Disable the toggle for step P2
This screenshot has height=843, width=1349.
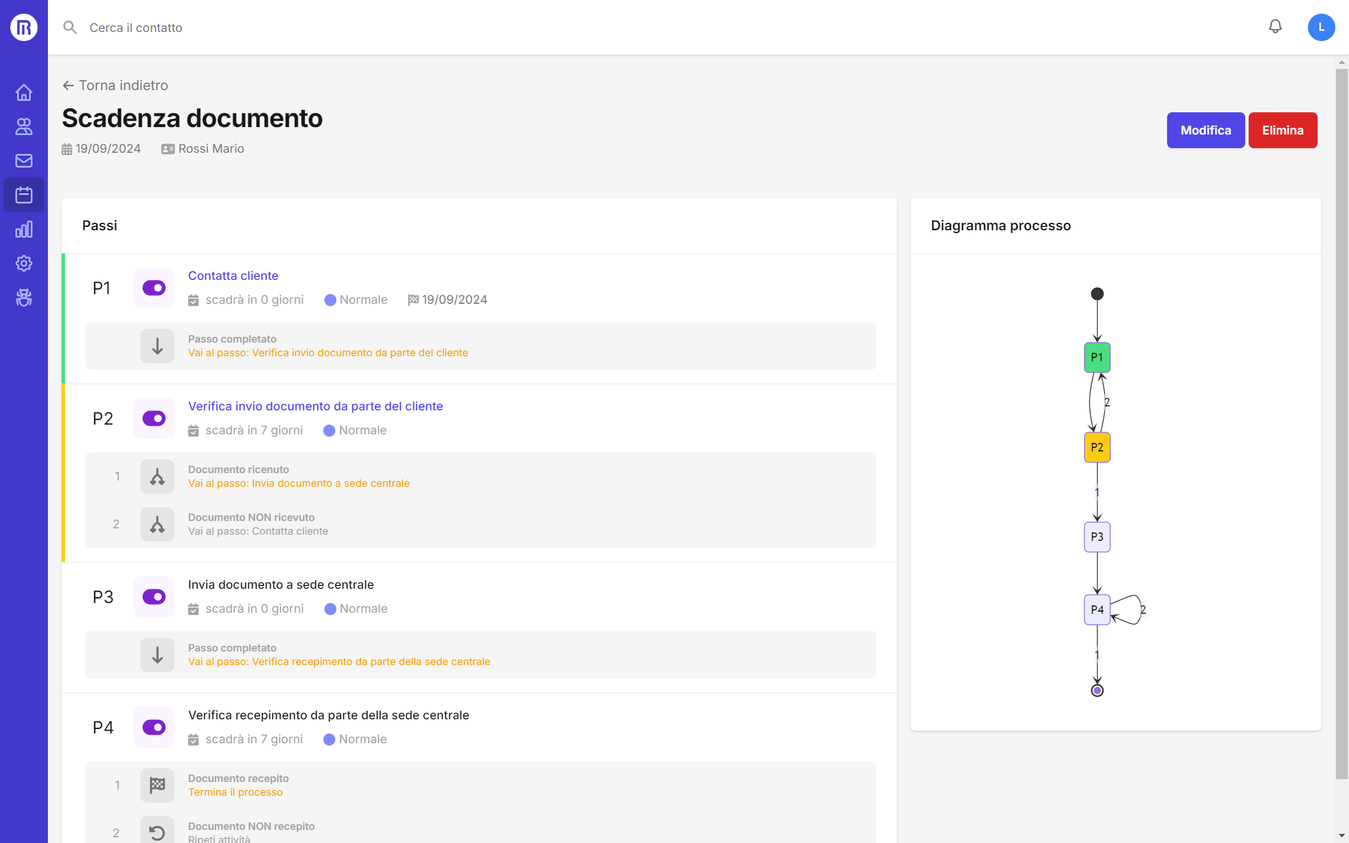(x=153, y=418)
